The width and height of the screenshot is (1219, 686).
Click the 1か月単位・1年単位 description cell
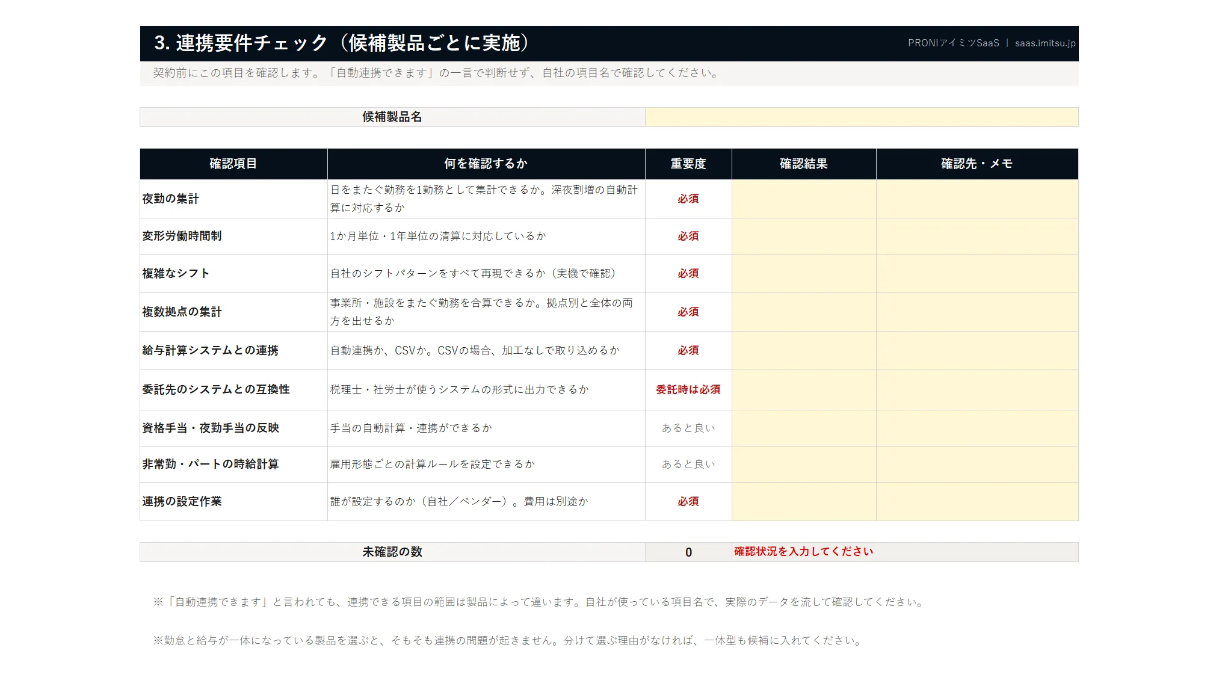486,236
